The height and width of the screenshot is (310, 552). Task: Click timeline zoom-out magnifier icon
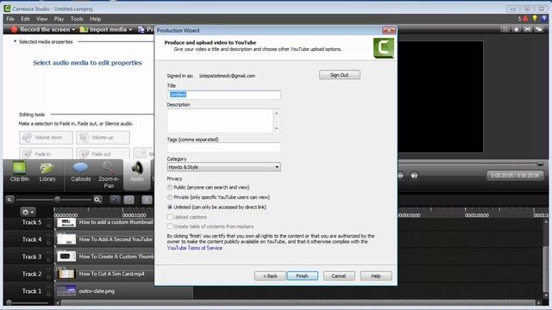coord(9,200)
